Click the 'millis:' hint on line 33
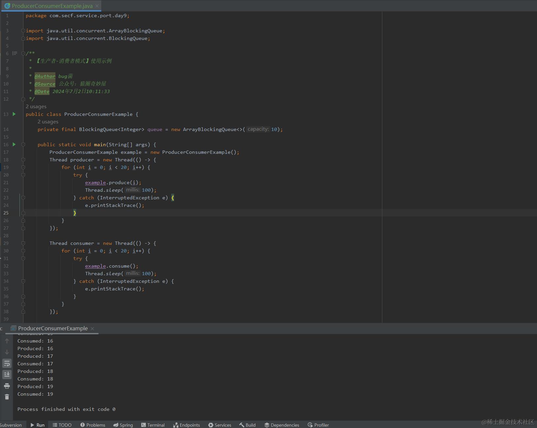This screenshot has width=537, height=428. pos(133,273)
